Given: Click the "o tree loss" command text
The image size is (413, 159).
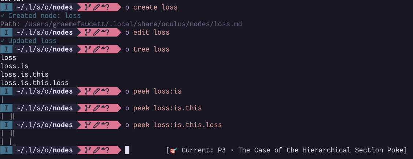Looking at the screenshot, I should [x=147, y=49].
